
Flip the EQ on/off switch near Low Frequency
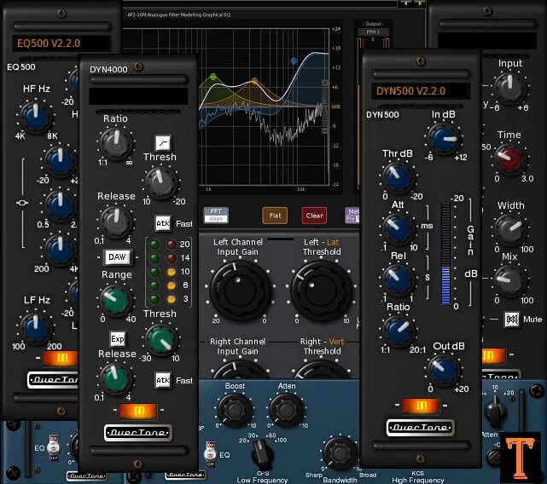(210, 454)
